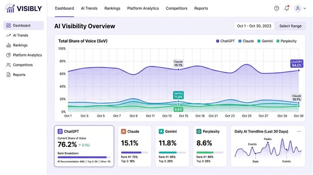Screen dimensions: 313x175
Task: Click the Gemini card icon
Action: (161, 131)
